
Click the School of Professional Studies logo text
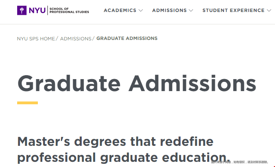coord(69,10)
